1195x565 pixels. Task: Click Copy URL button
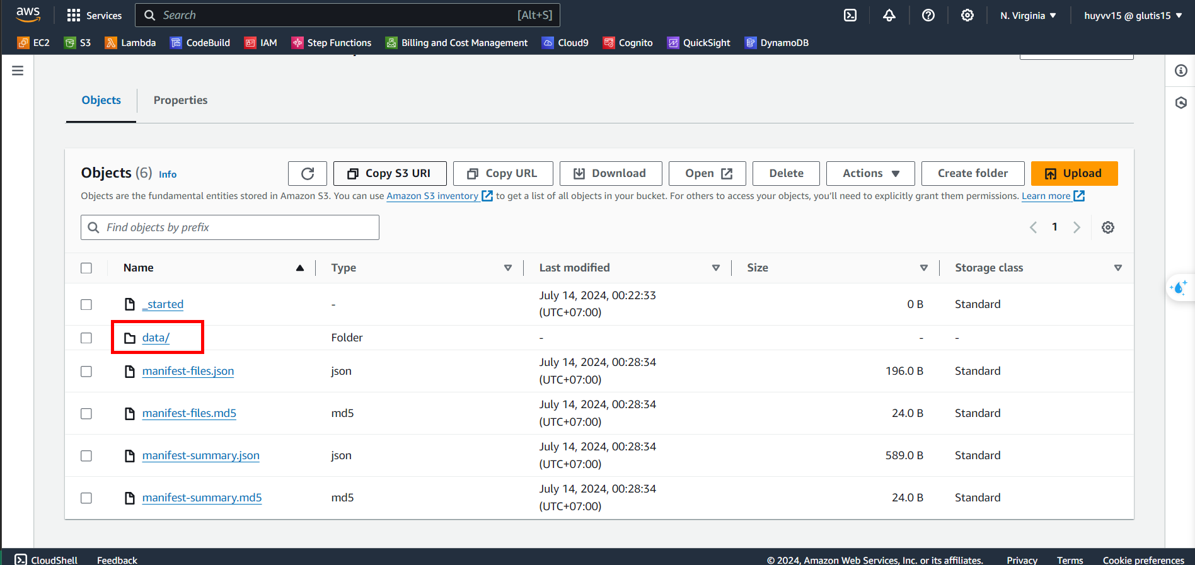(x=503, y=174)
